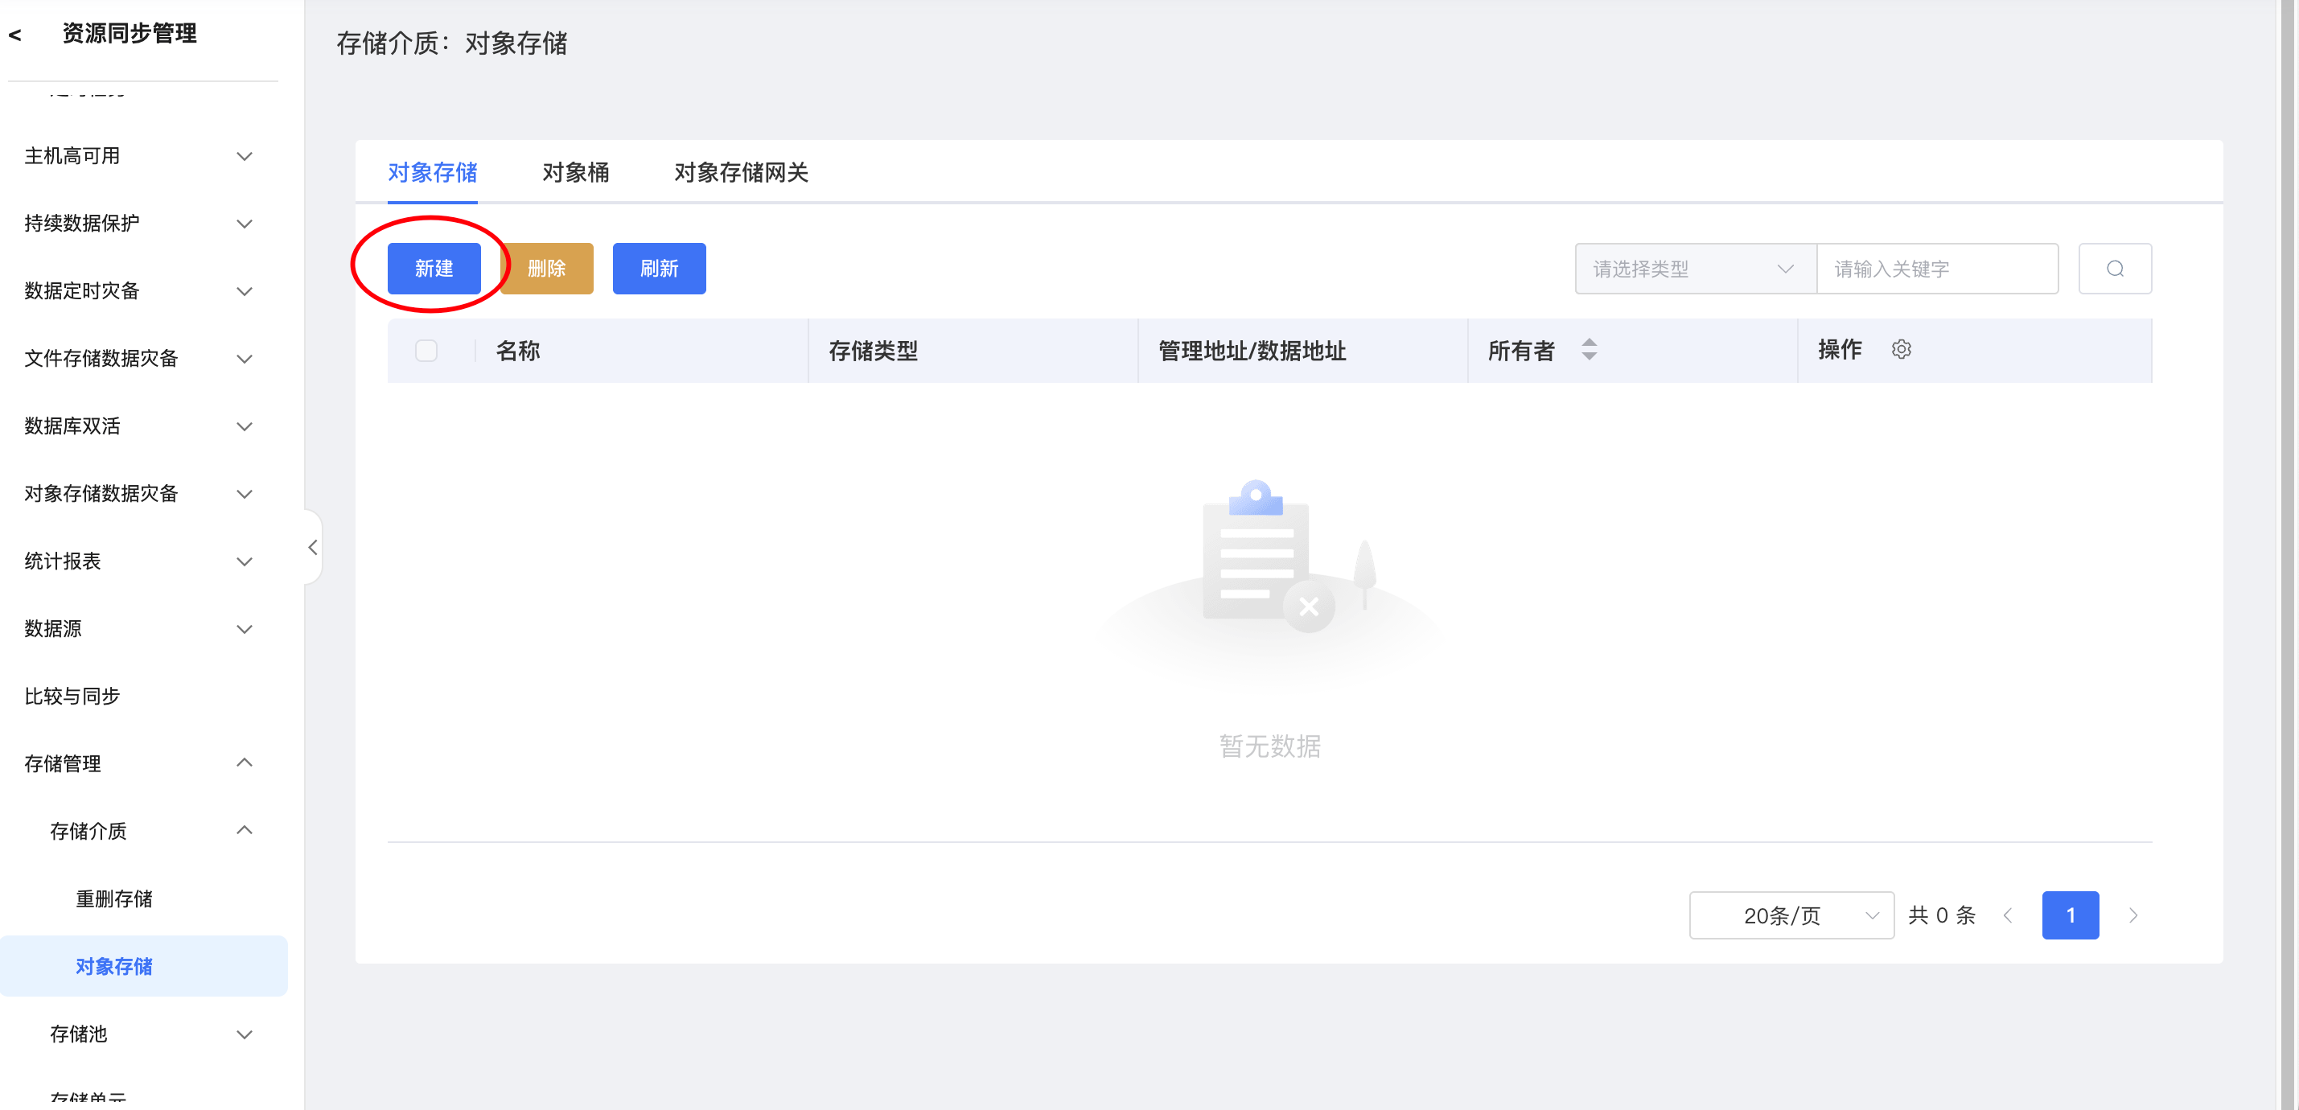Go back using the < arrow by 资源同步管理
The image size is (2299, 1110).
(x=15, y=35)
